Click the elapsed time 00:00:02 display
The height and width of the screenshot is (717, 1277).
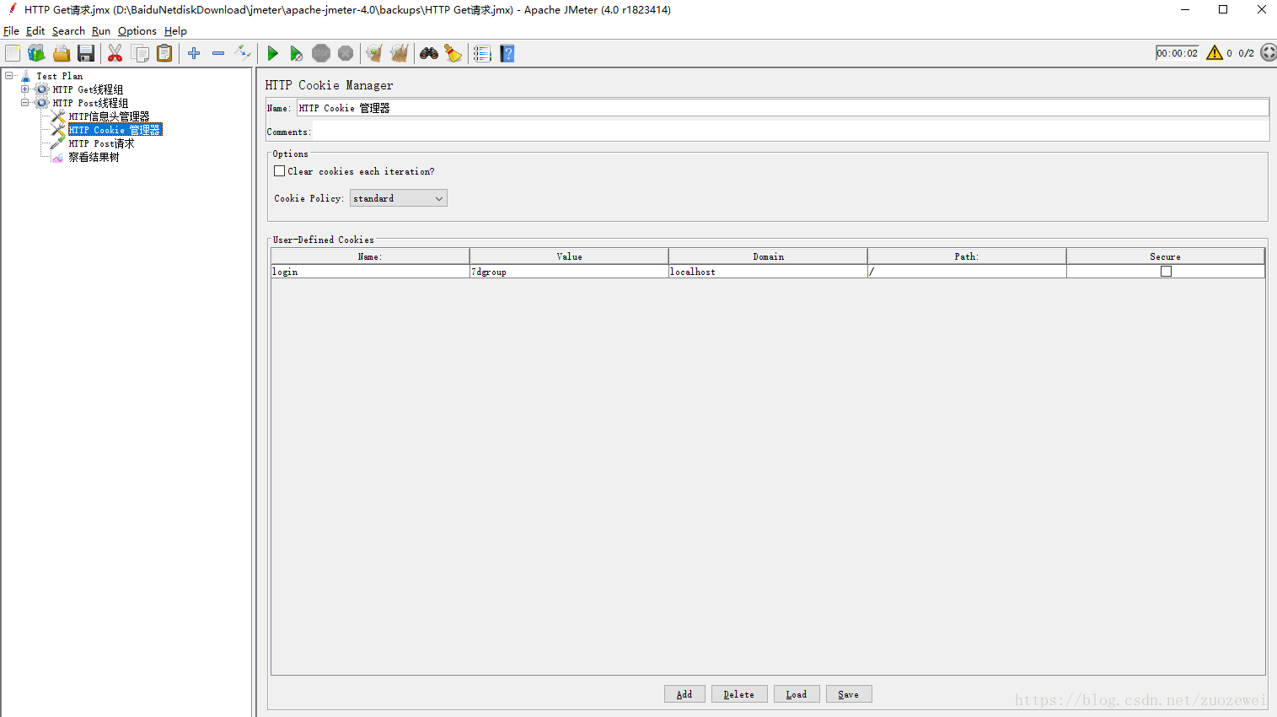coord(1178,53)
